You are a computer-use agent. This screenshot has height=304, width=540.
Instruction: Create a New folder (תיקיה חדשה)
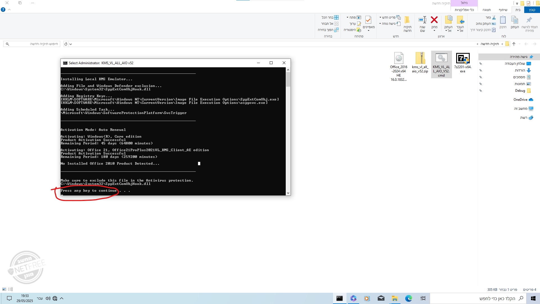(x=407, y=24)
